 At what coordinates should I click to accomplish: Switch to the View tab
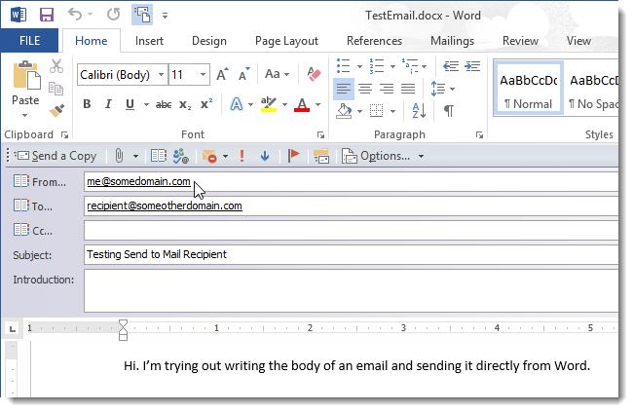[x=578, y=41]
